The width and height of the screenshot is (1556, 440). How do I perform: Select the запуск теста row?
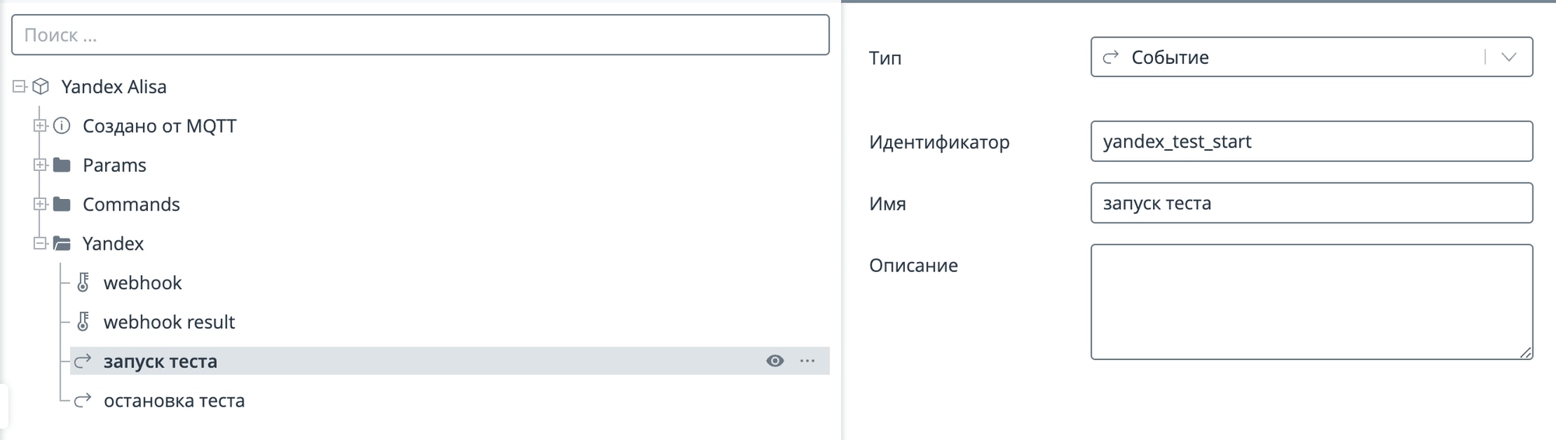[450, 361]
